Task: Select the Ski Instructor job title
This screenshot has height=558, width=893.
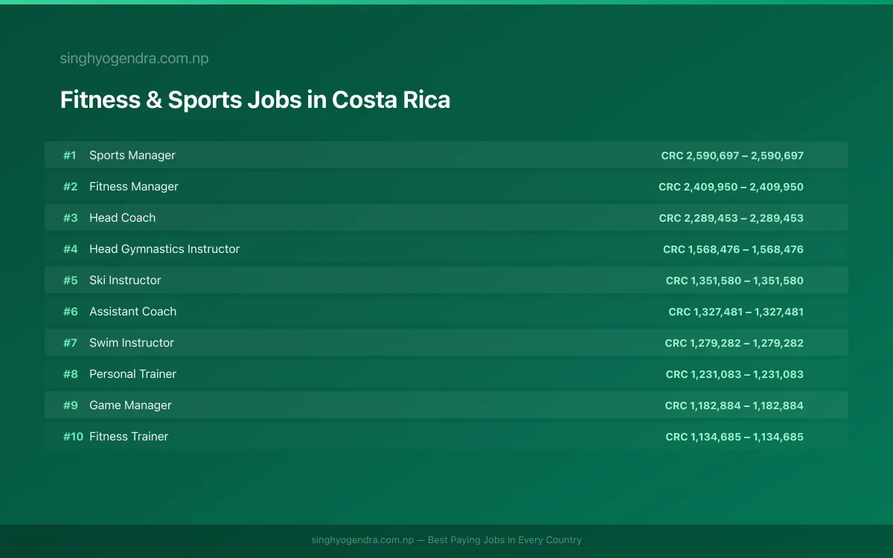Action: (125, 280)
